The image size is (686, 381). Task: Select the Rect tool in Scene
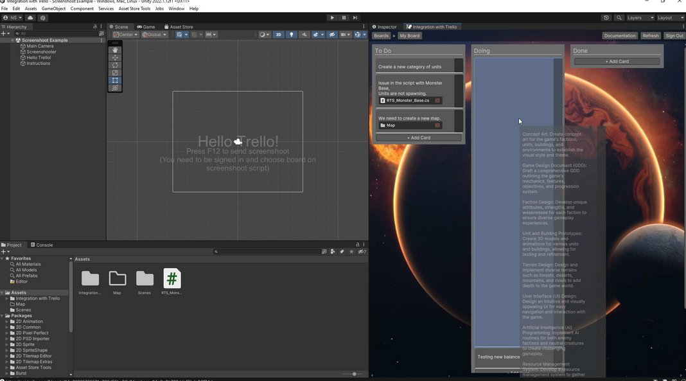click(x=115, y=80)
